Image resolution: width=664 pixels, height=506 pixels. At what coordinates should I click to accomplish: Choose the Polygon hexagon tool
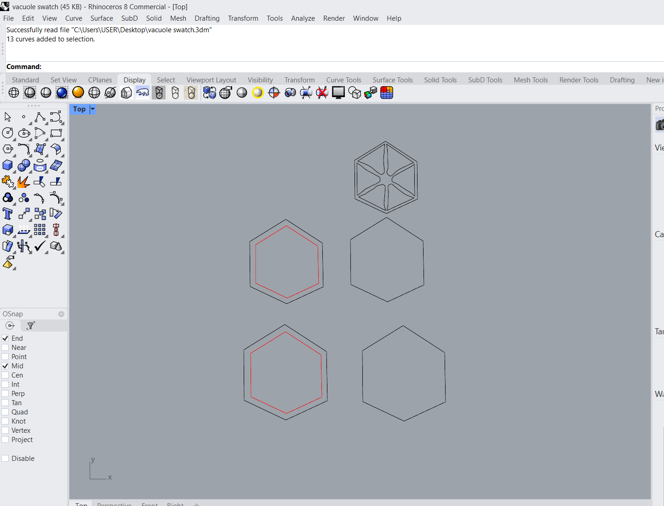tap(7, 149)
